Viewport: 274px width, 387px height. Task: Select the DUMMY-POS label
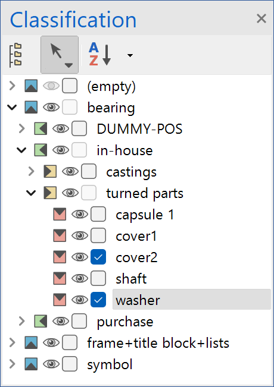pos(139,129)
